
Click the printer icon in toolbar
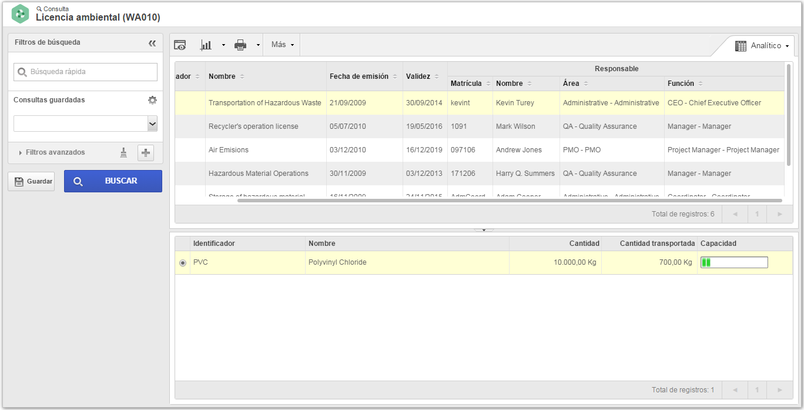point(240,45)
